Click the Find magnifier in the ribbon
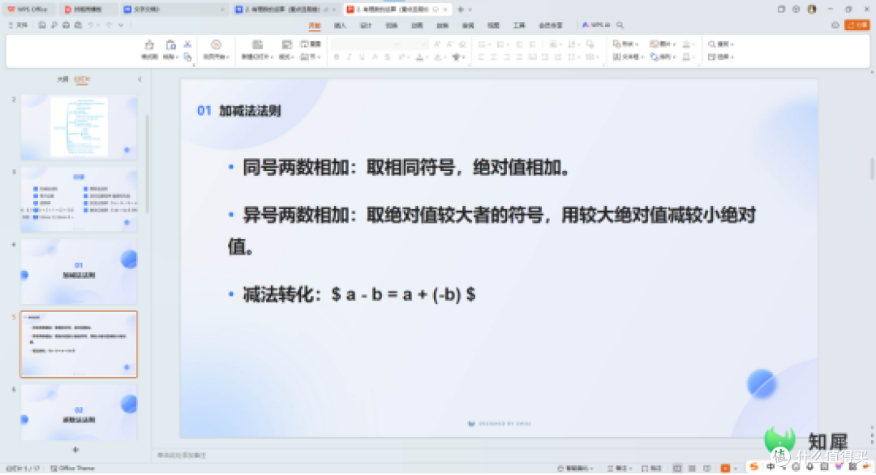Screen dimensions: 876x475 pos(712,44)
